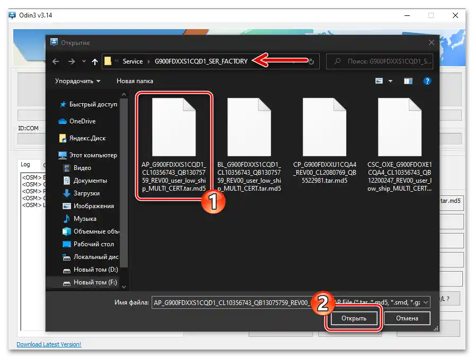Go forward using the right arrow

click(x=72, y=61)
